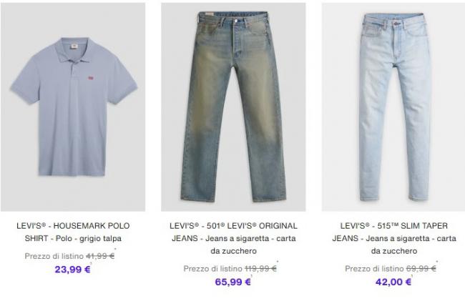Viewport: 465px width, 301px height.
Task: Click the struck-through 69,99 € list price
Action: coord(421,269)
